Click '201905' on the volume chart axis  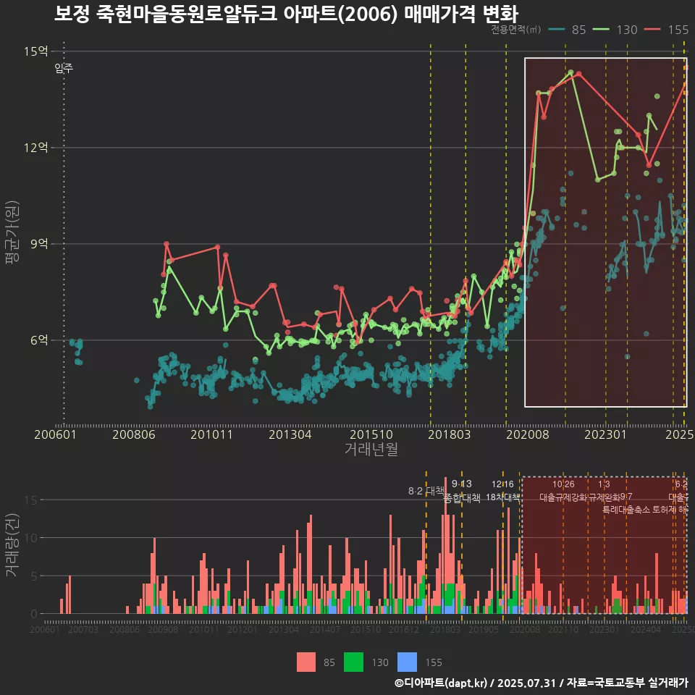(484, 629)
